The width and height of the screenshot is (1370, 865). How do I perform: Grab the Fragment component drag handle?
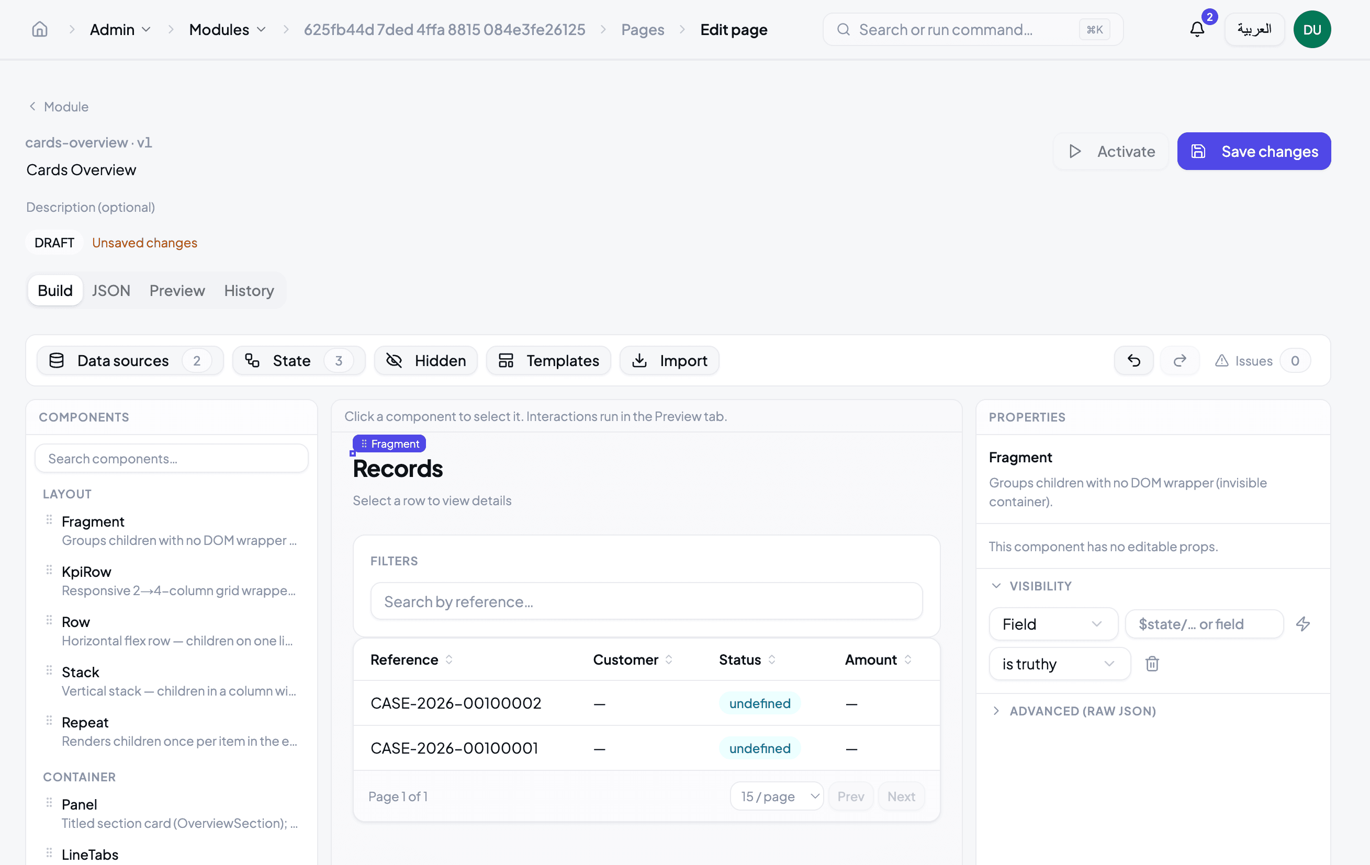tap(50, 519)
